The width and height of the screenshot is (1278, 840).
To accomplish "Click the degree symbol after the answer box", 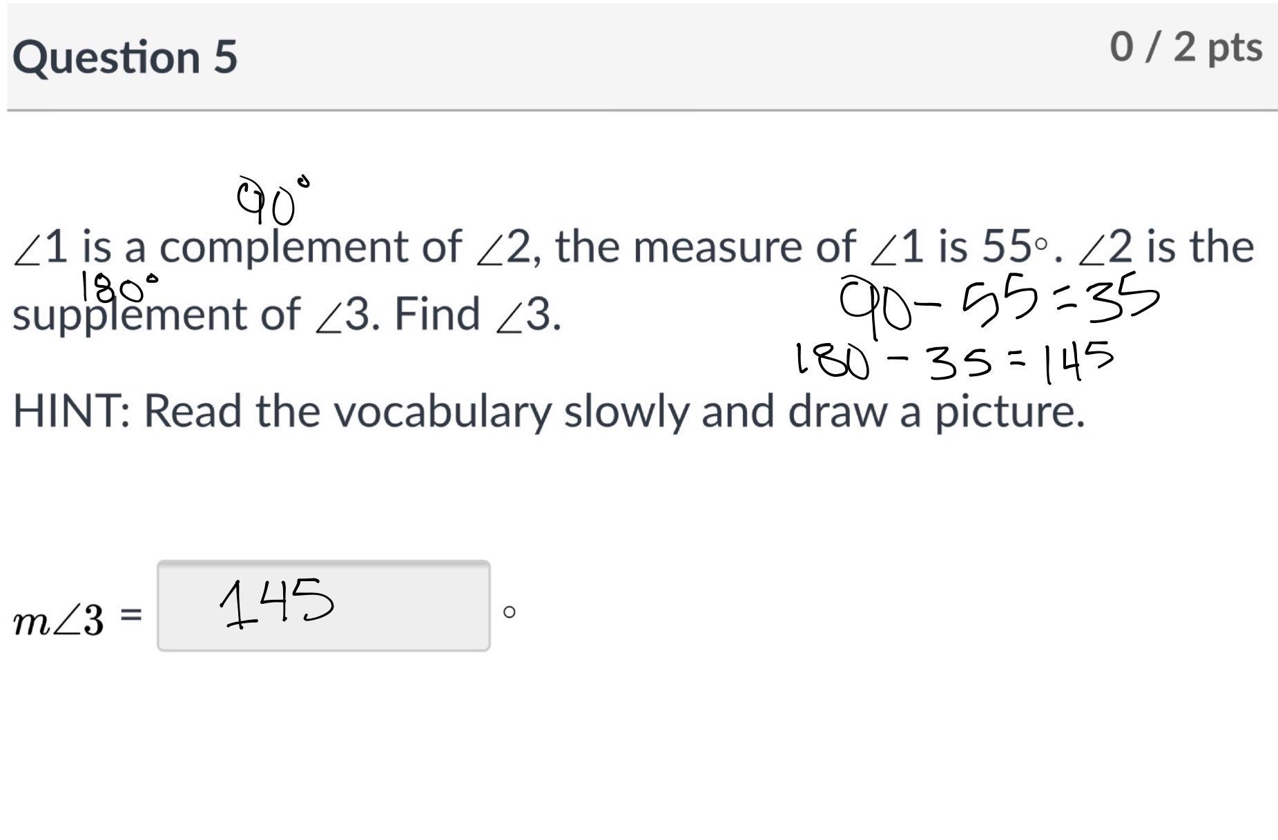I will (x=509, y=612).
